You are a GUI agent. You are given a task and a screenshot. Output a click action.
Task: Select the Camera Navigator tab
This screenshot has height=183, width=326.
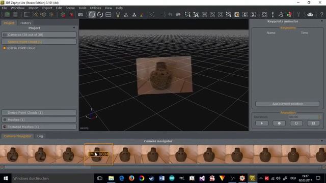18,136
